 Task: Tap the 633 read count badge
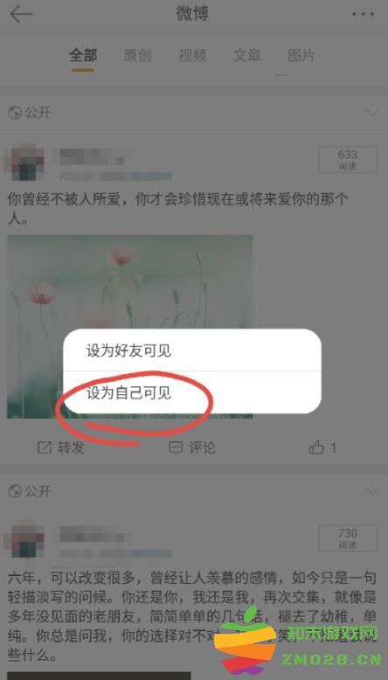pyautogui.click(x=348, y=160)
